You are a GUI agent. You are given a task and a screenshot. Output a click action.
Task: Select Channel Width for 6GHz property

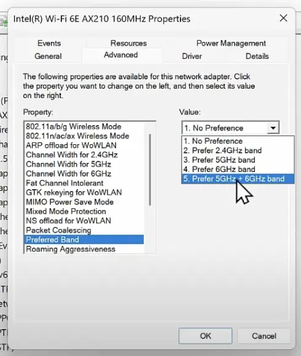(x=84, y=174)
